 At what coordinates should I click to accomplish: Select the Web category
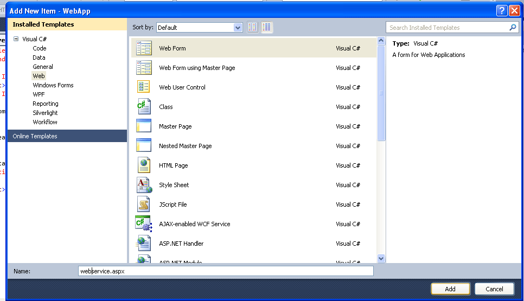(x=39, y=76)
